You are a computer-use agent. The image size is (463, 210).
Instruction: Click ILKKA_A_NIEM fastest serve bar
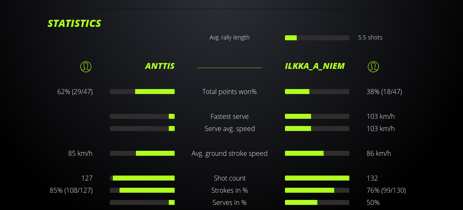coord(317,116)
